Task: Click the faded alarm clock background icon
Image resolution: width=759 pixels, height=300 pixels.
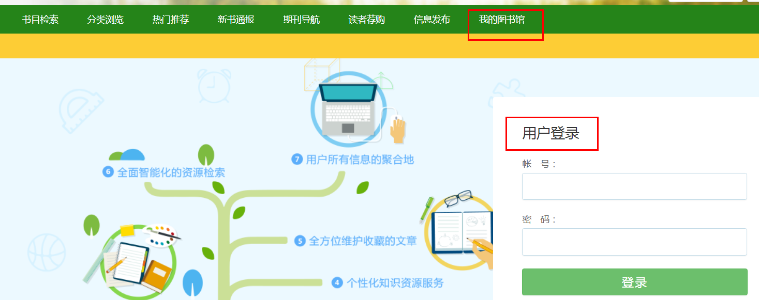Action: click(214, 85)
